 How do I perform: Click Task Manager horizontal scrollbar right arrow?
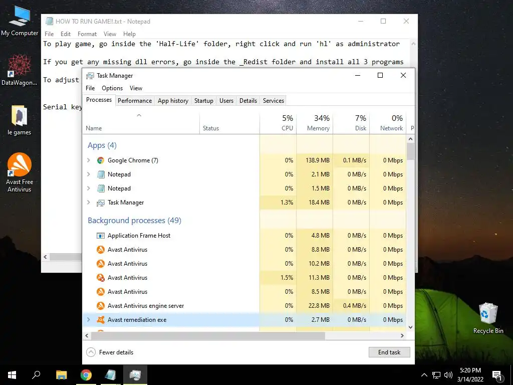coord(402,335)
